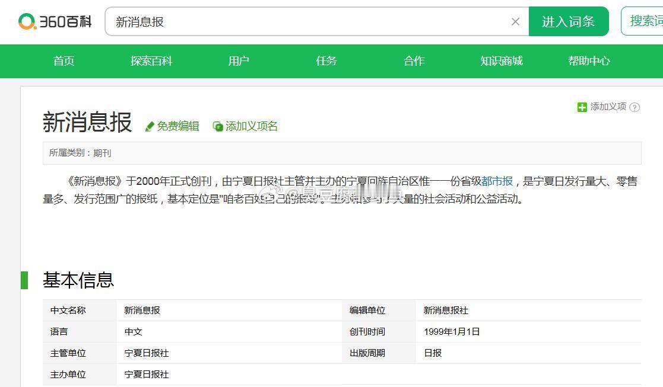This screenshot has width=663, height=387.
Task: Open the 知识商城 navigation entry
Action: coord(501,61)
